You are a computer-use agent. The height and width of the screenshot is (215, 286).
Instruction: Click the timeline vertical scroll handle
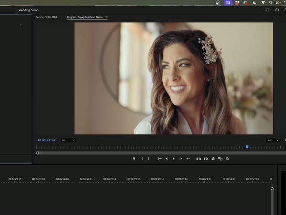click(272, 189)
